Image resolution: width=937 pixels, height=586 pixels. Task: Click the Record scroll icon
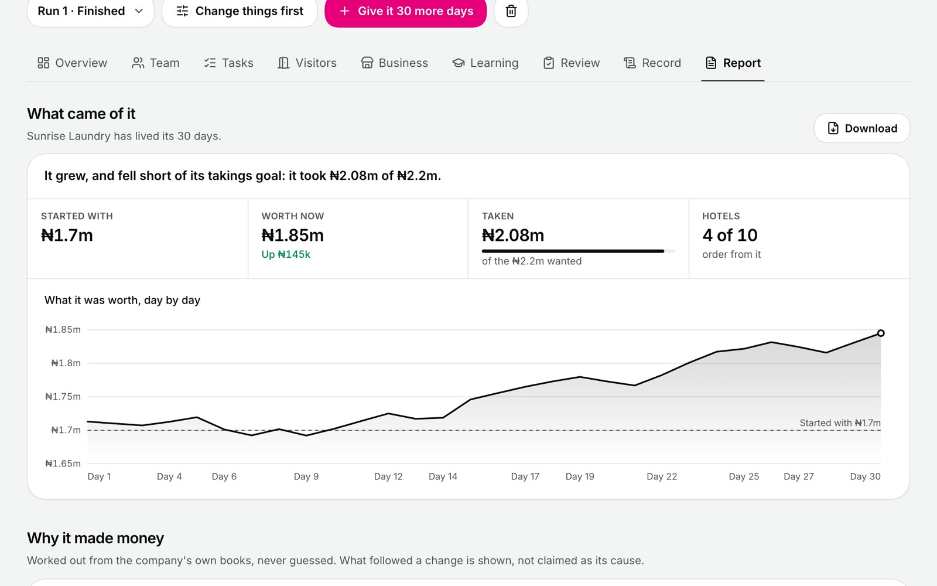pos(630,63)
